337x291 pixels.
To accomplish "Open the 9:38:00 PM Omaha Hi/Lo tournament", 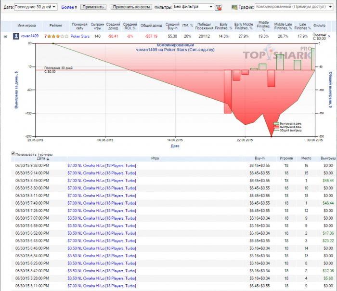I will [101, 165].
